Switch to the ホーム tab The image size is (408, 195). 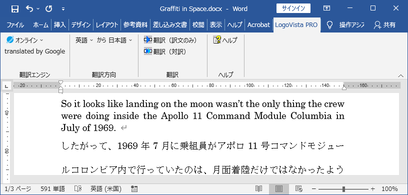[x=40, y=24]
